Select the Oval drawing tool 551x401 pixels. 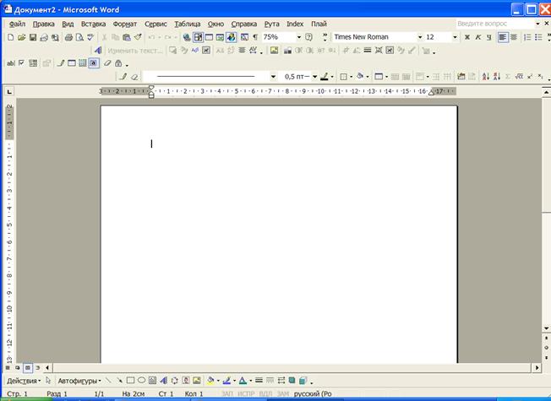tap(141, 381)
